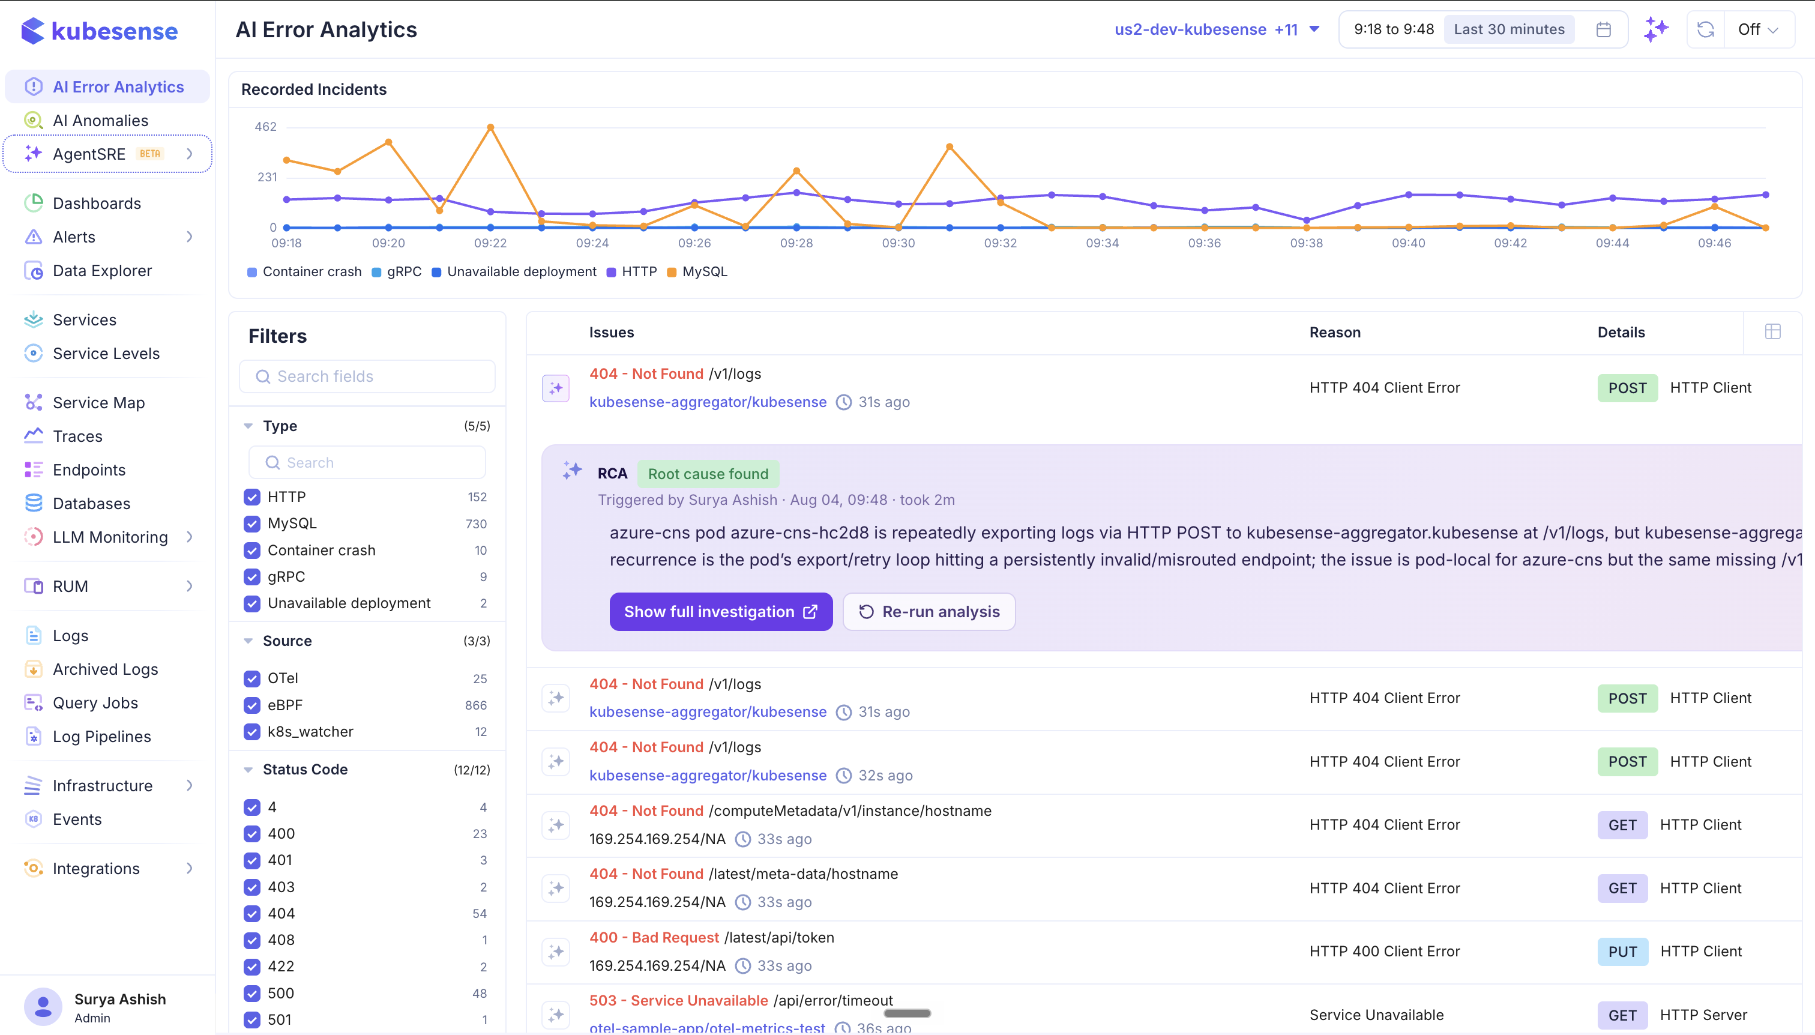The height and width of the screenshot is (1035, 1815).
Task: Open the table columns layout icon
Action: [1772, 332]
